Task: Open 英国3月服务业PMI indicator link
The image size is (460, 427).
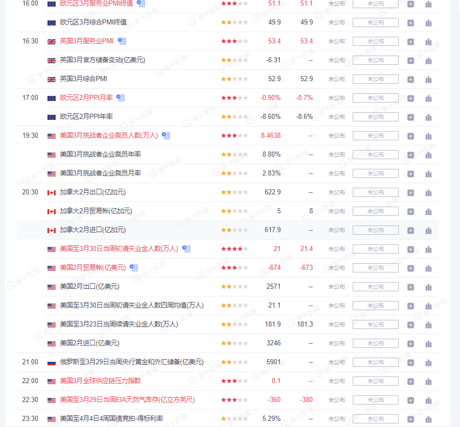Action: point(87,41)
